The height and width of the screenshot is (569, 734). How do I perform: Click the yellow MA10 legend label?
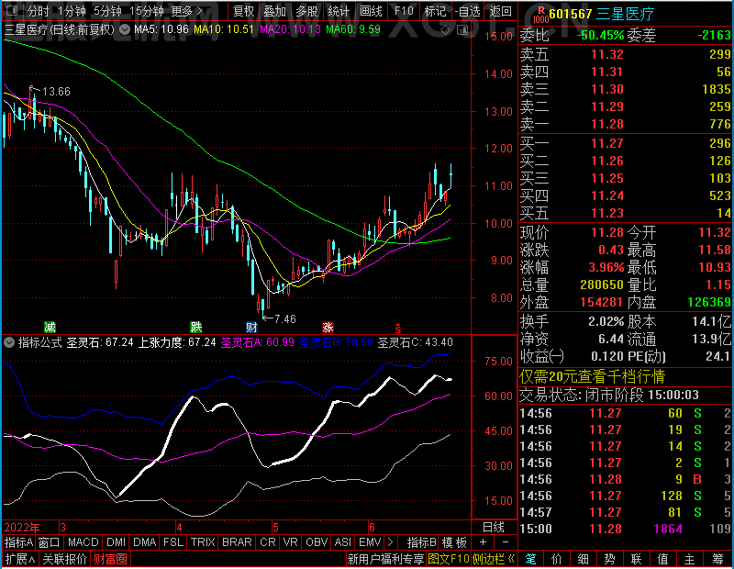coord(224,29)
